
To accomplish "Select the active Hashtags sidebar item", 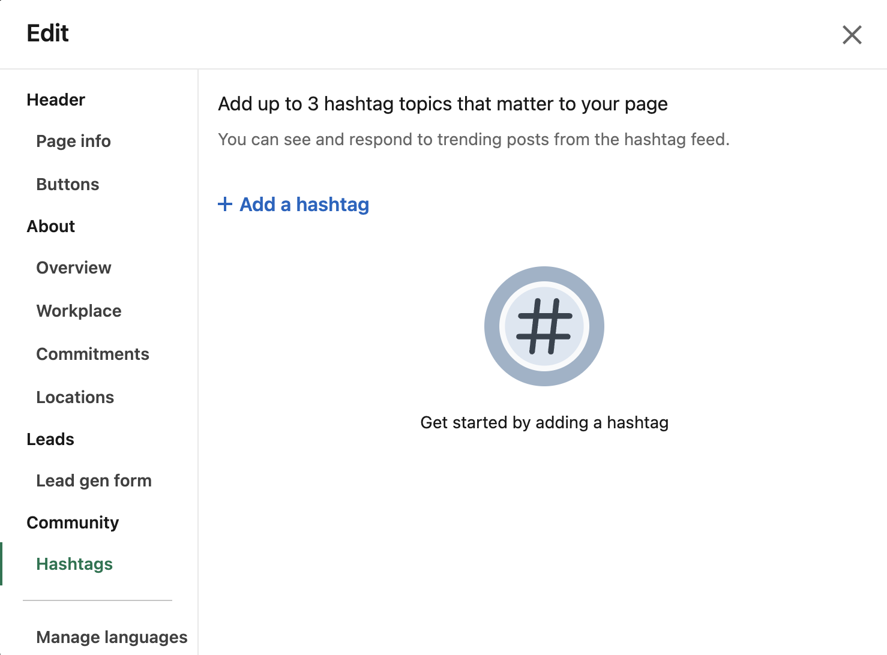I will [74, 564].
